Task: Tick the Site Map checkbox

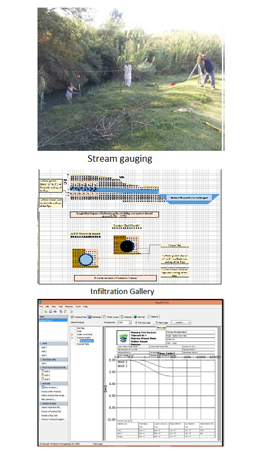Action: point(75,328)
